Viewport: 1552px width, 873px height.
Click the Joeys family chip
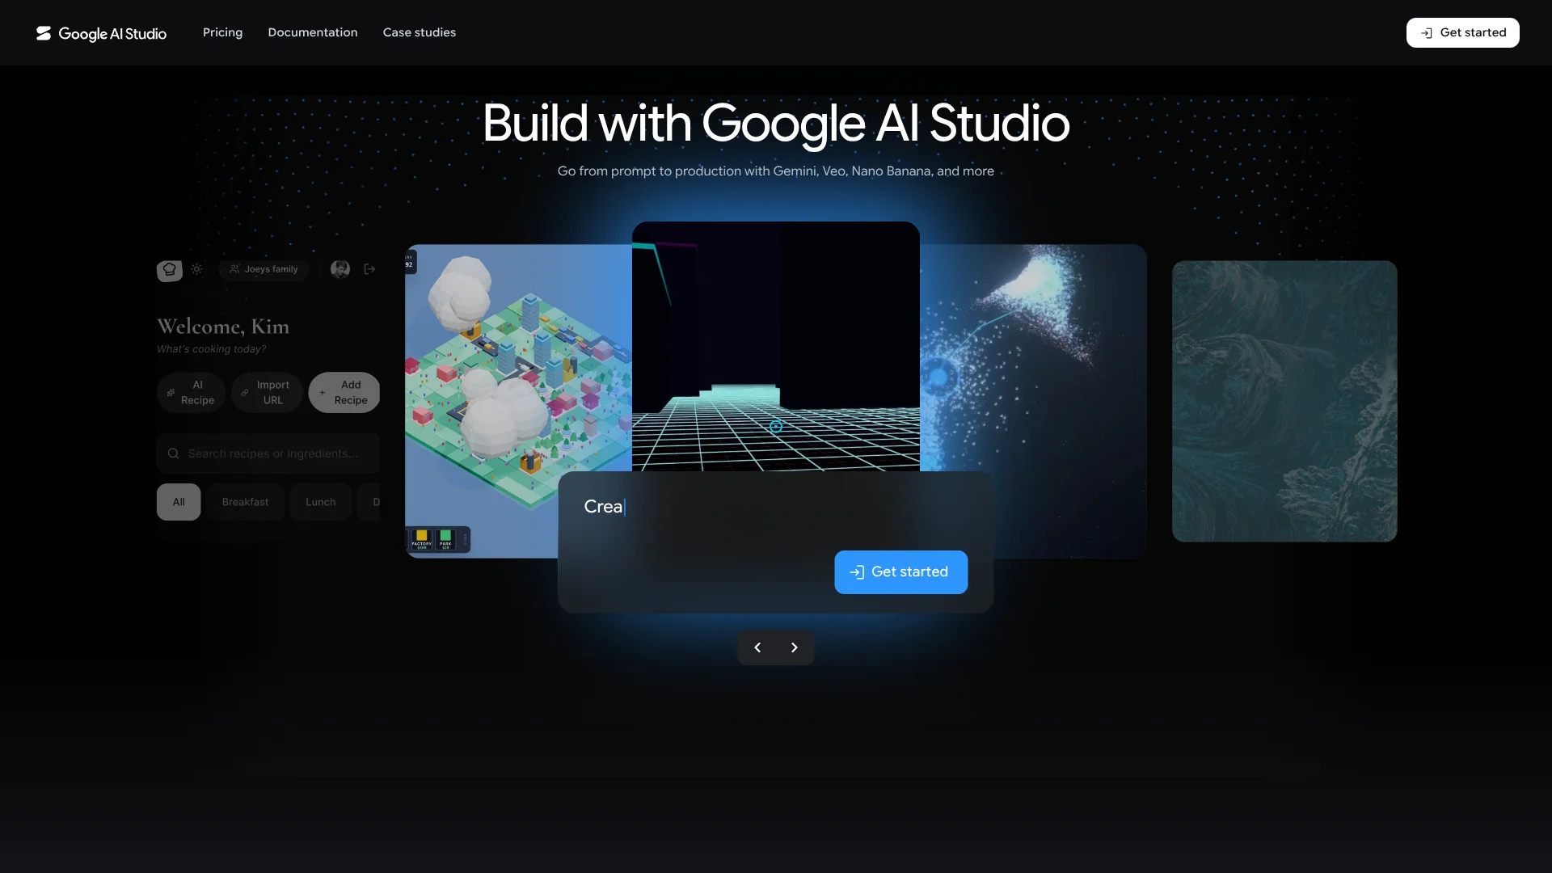click(264, 269)
